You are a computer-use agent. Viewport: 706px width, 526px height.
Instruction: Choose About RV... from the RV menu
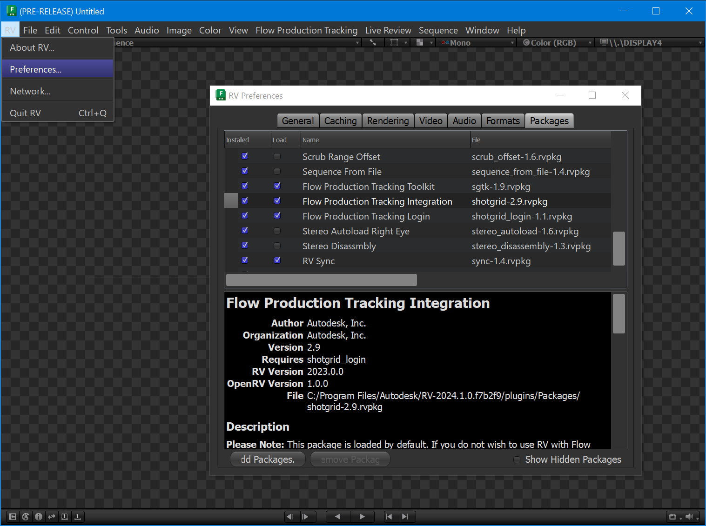pos(58,47)
